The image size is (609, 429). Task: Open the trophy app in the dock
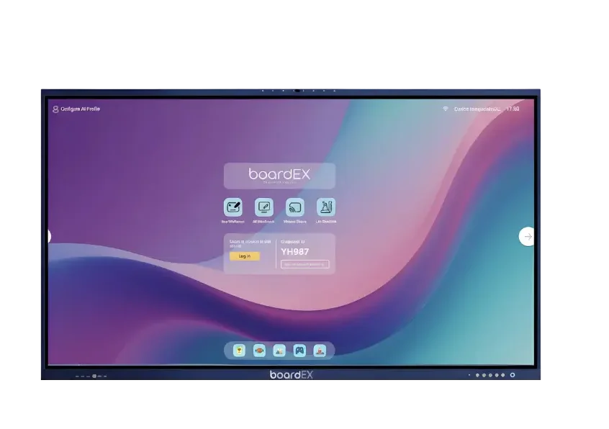[238, 351]
